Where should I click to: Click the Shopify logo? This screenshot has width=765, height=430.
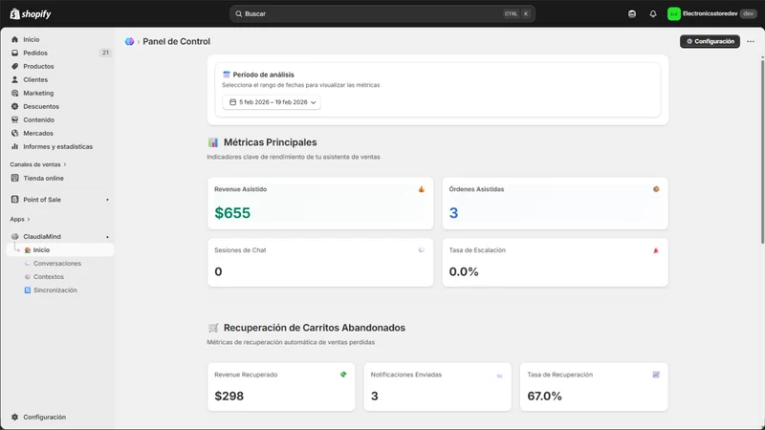pos(31,13)
